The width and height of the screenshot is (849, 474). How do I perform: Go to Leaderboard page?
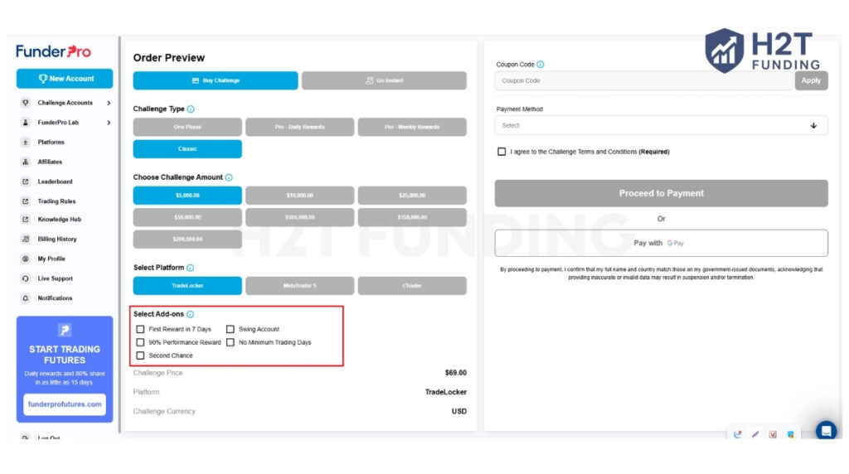pyautogui.click(x=55, y=181)
